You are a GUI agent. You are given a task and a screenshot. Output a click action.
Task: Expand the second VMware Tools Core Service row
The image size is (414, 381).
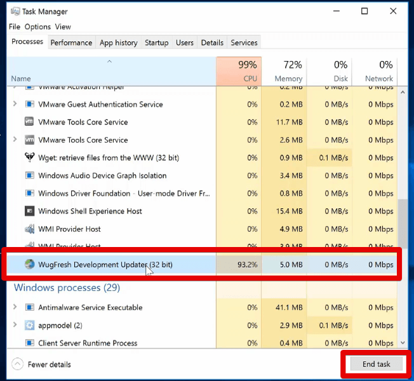(15, 140)
